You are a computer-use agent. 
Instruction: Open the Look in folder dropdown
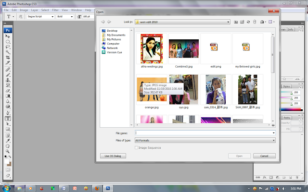pyautogui.click(x=228, y=22)
